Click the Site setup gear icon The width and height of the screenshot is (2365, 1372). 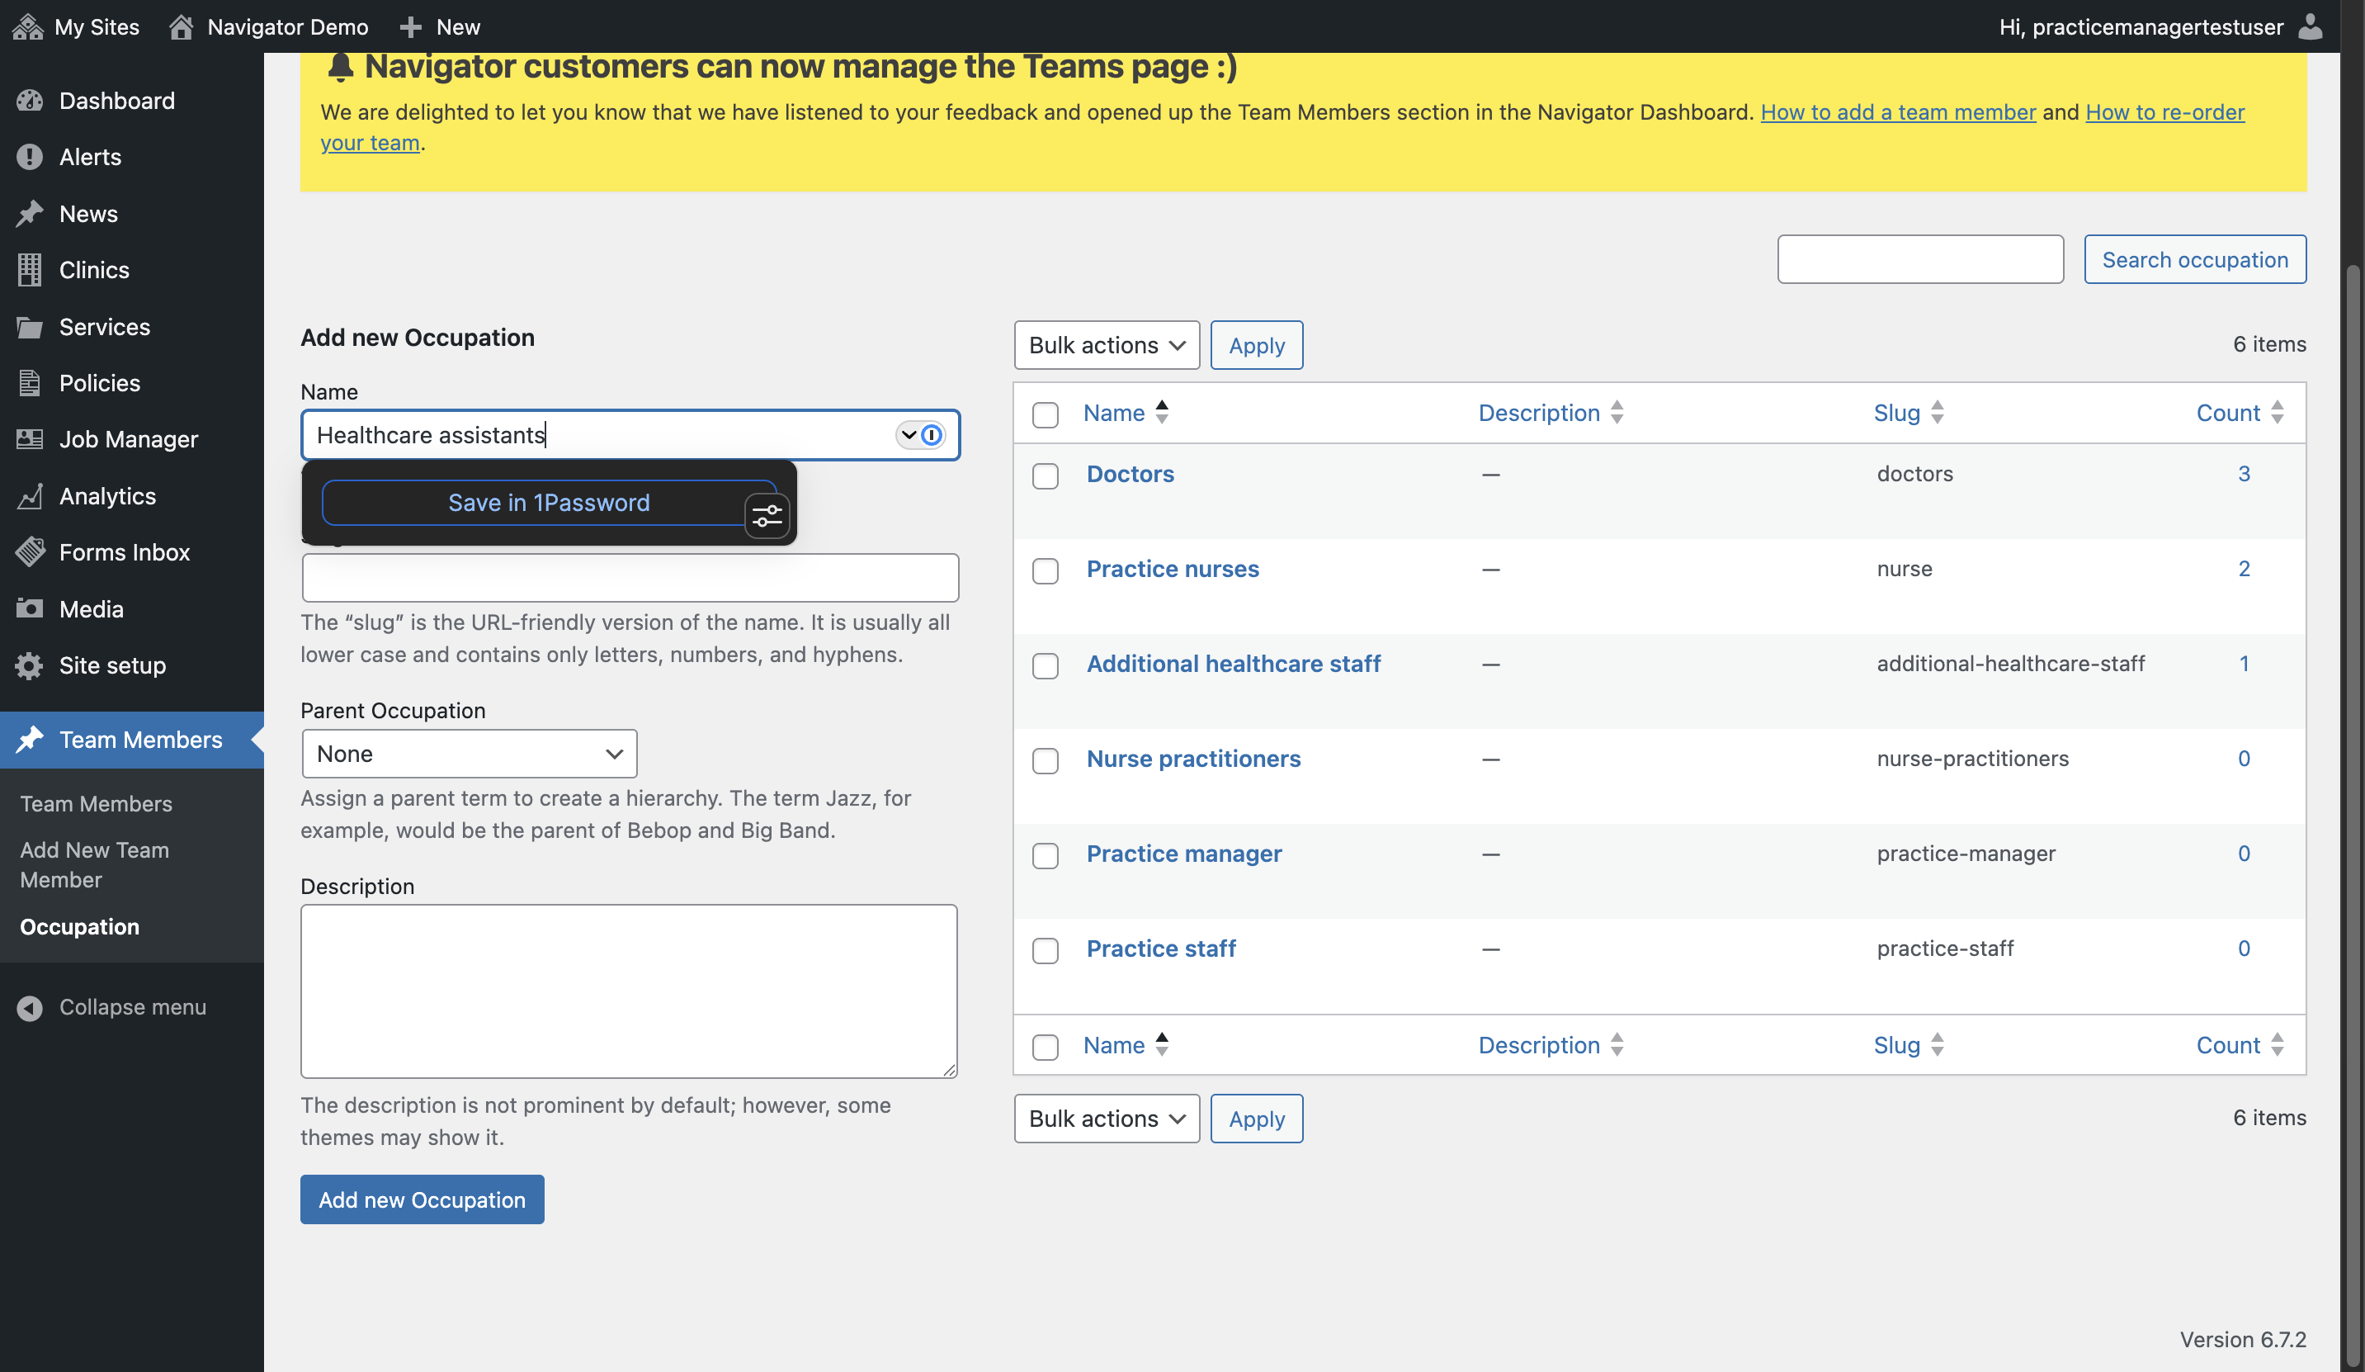click(x=30, y=665)
